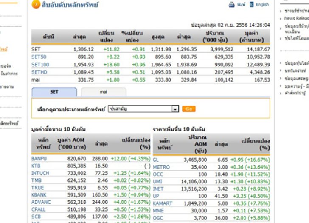Open OCC stock link

pos(158,174)
